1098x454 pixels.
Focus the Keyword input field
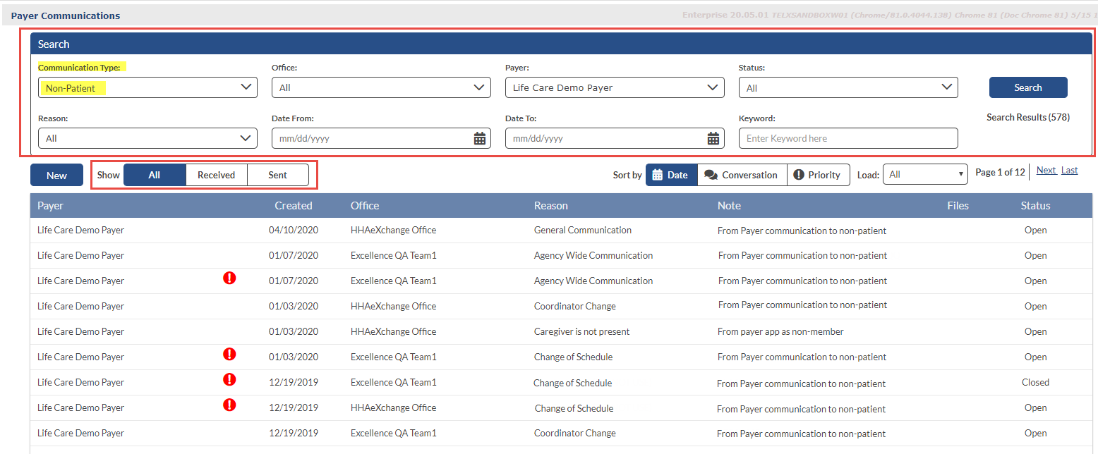coord(848,138)
